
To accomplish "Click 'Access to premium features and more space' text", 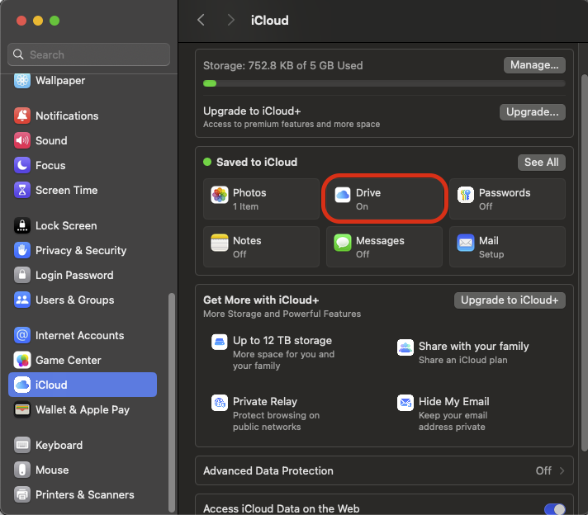I will 292,124.
